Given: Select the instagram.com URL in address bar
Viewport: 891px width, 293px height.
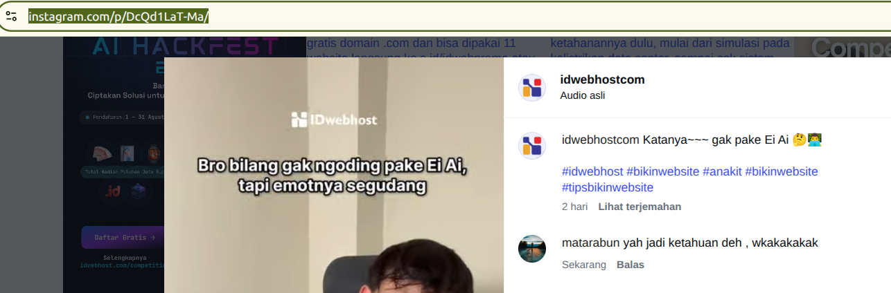Looking at the screenshot, I should pyautogui.click(x=118, y=17).
